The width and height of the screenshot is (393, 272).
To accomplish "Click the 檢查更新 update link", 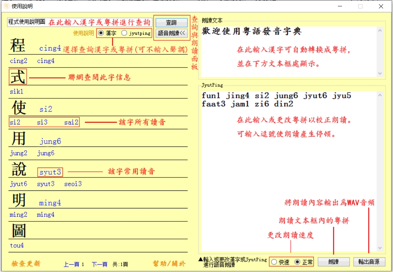I will [26, 264].
